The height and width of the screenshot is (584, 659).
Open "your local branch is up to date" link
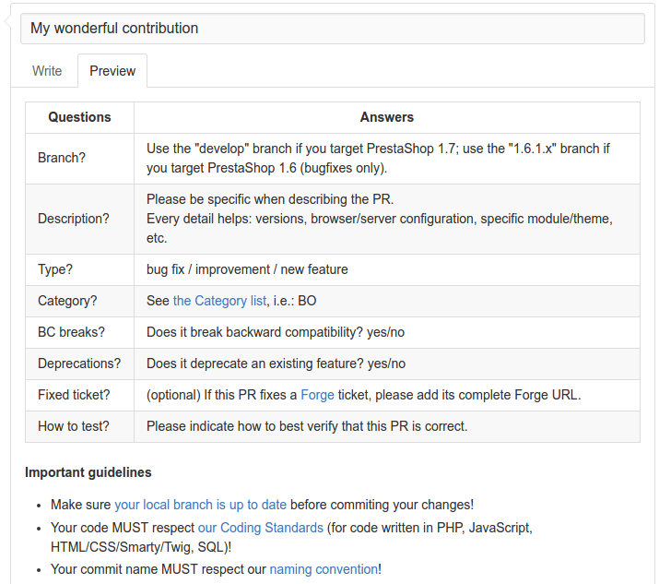click(x=200, y=505)
